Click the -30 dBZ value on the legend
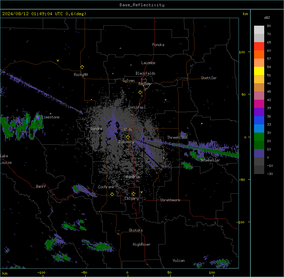The image size is (284, 277). coord(270,174)
